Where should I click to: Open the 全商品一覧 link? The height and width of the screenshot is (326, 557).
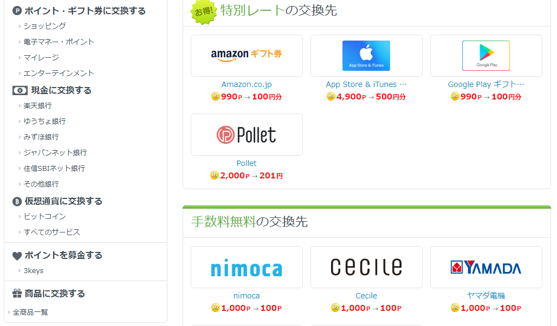click(30, 312)
